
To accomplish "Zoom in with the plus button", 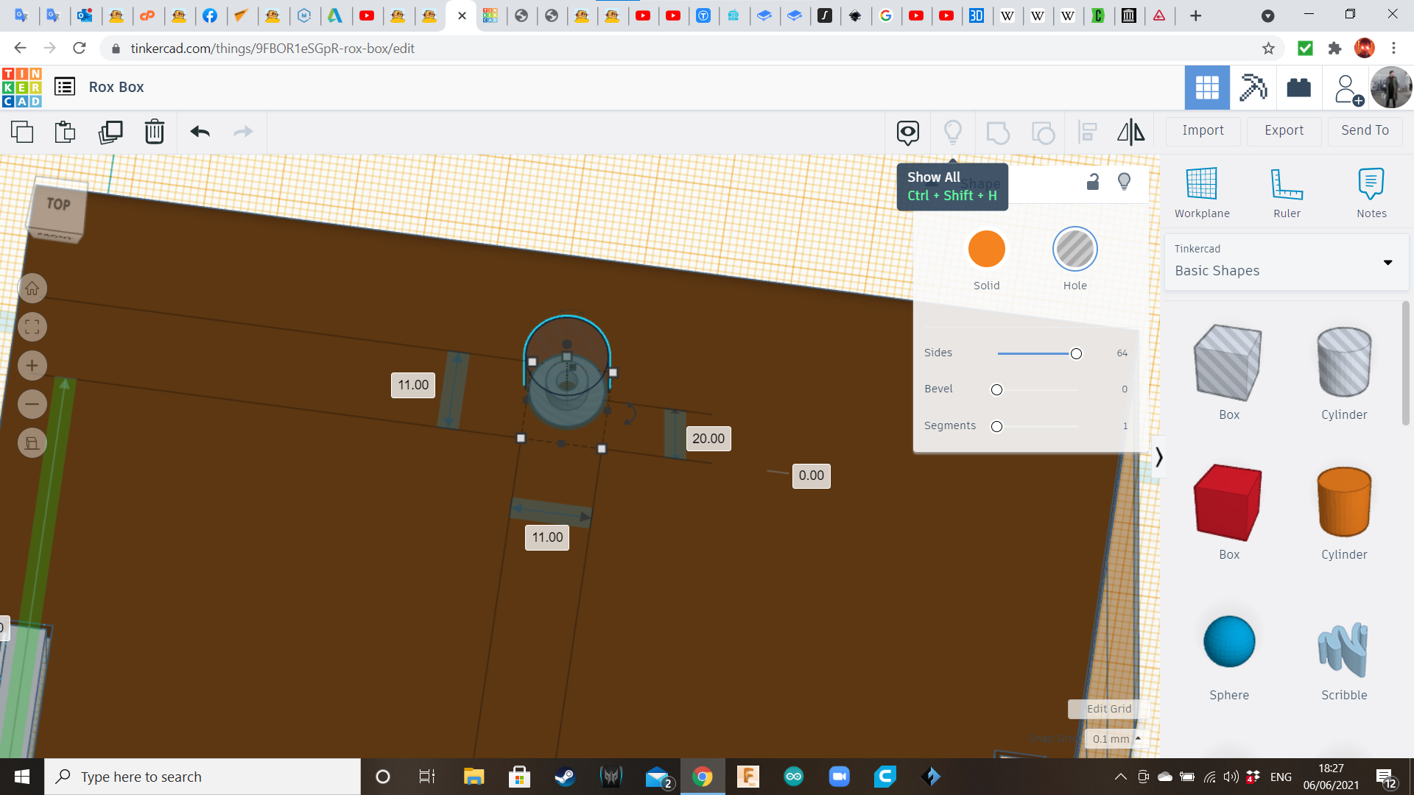I will [x=32, y=366].
